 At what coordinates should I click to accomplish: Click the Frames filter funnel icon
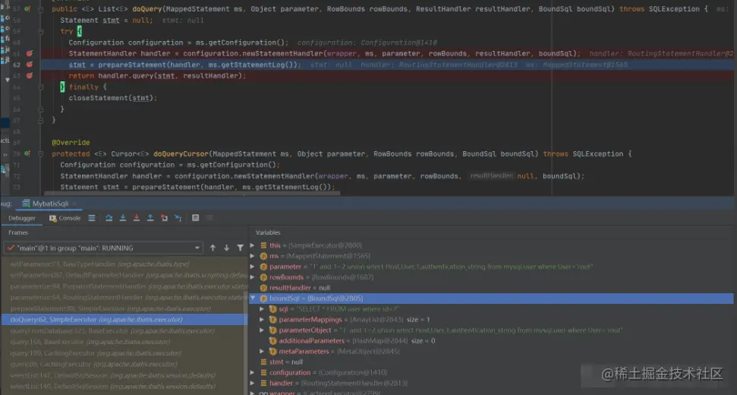[240, 248]
